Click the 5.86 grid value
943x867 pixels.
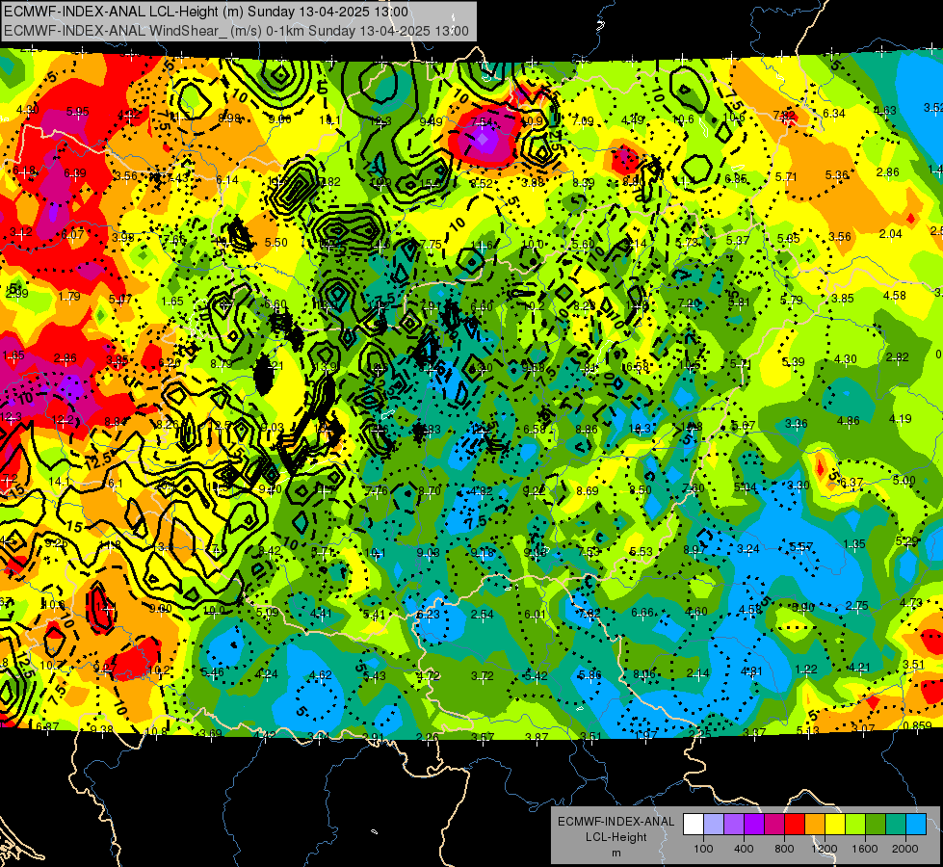(x=589, y=675)
